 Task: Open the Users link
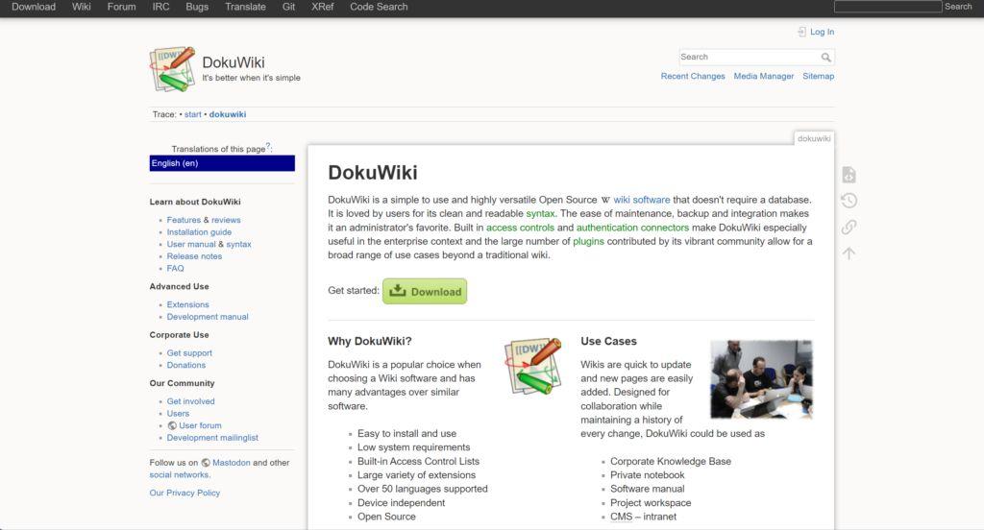(178, 413)
